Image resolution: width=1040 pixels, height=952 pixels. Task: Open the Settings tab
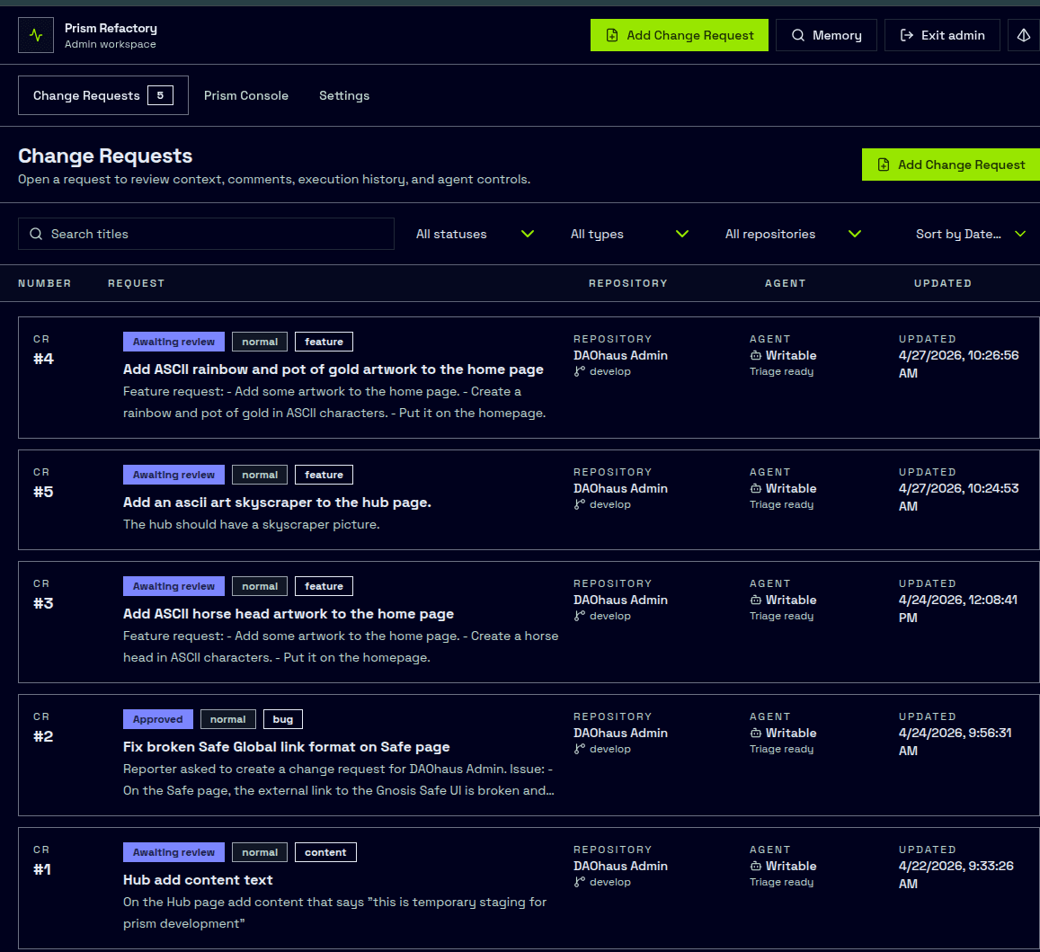click(344, 95)
